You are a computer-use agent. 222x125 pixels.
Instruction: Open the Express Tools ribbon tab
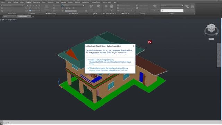pyautogui.click(x=95, y=2)
